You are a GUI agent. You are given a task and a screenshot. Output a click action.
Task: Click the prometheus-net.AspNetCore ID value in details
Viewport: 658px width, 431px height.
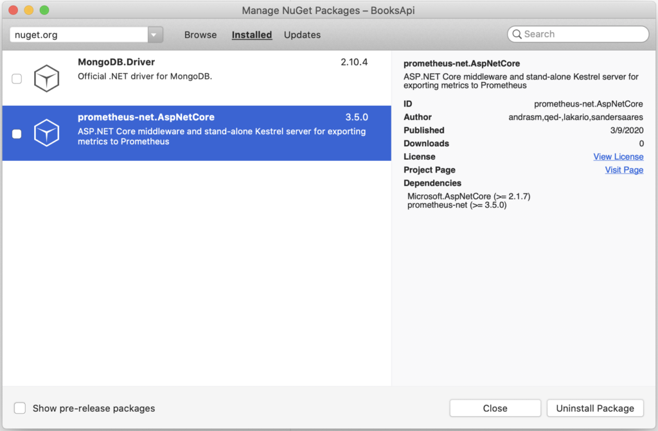click(x=589, y=104)
